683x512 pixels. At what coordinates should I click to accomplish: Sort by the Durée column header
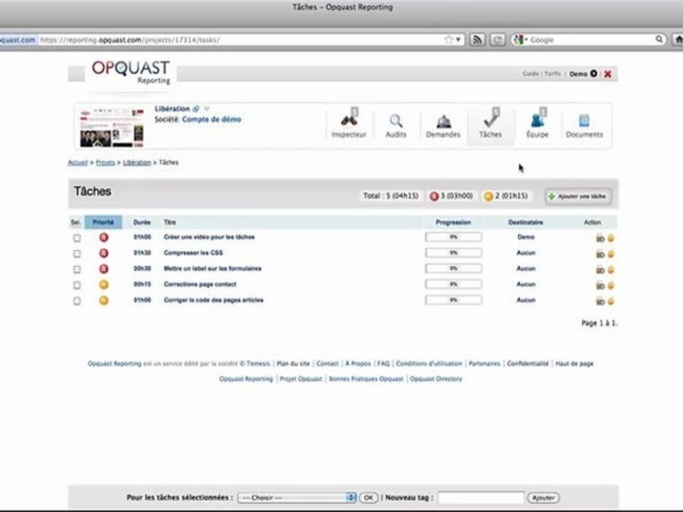pos(142,222)
